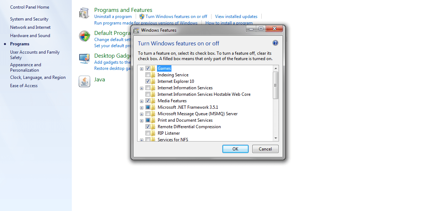This screenshot has width=423, height=211.
Task: Click the blue help question mark icon
Action: [x=275, y=43]
